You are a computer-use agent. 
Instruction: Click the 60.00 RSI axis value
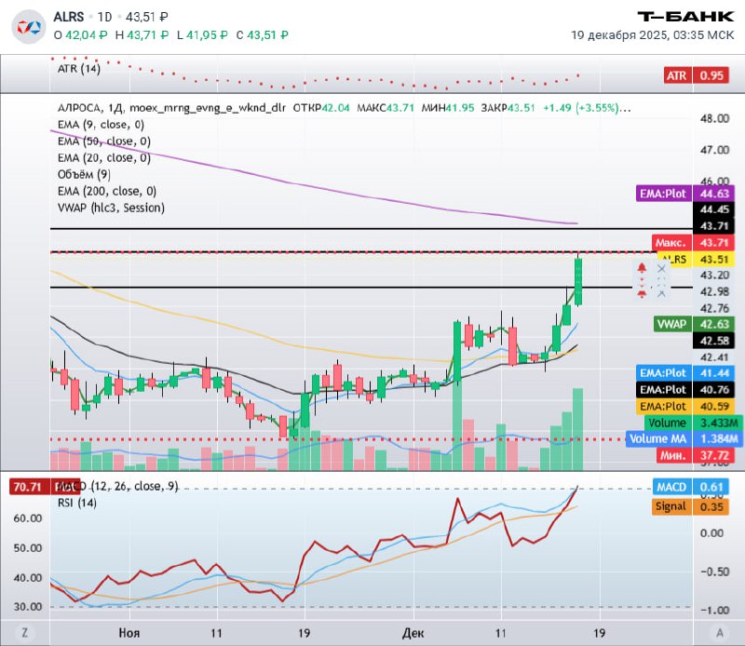(x=28, y=518)
